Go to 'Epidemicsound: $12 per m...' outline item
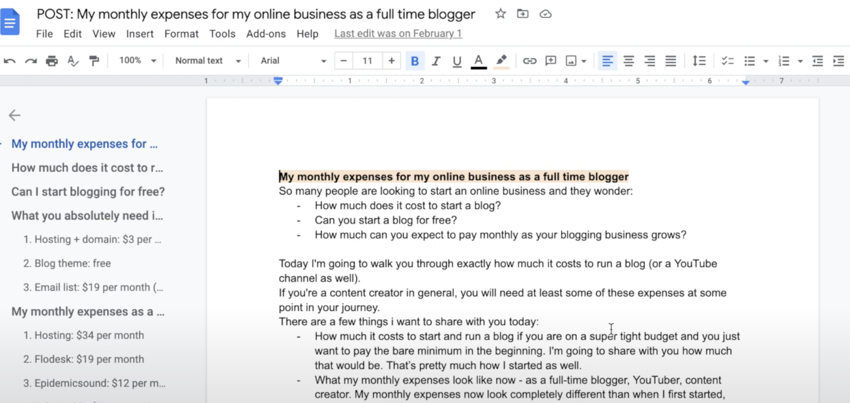Viewport: 850px width, 403px height. [x=94, y=383]
